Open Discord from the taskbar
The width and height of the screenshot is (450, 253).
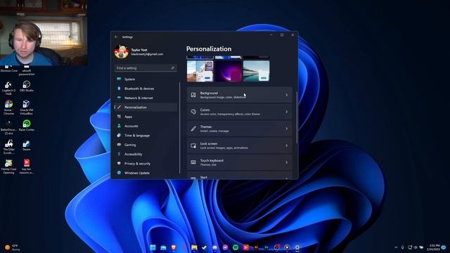215,247
